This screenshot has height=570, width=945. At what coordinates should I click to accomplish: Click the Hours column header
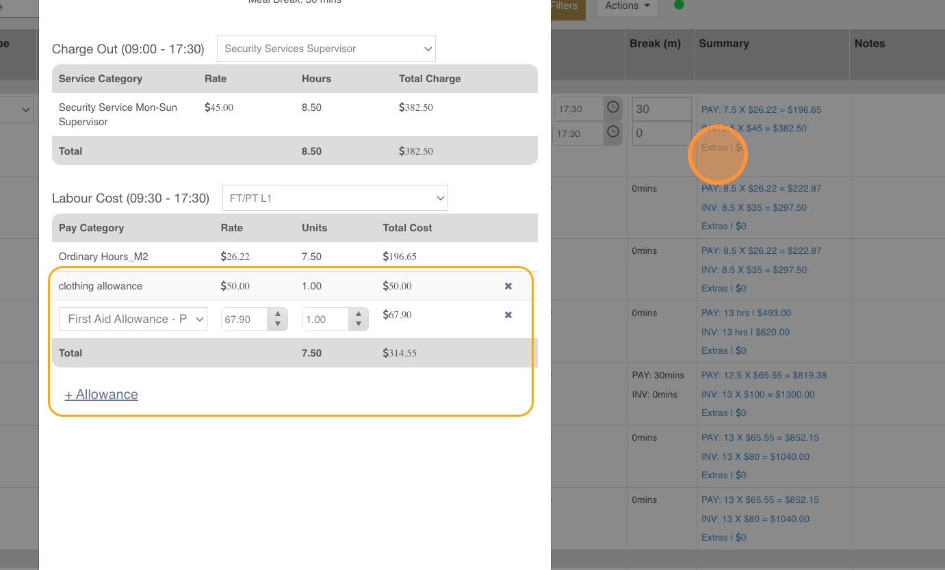(x=316, y=79)
